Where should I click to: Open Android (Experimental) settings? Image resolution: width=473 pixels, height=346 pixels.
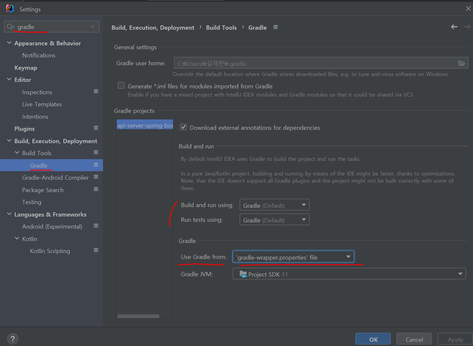point(52,227)
